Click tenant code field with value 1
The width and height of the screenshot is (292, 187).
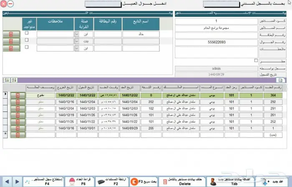point(216,21)
